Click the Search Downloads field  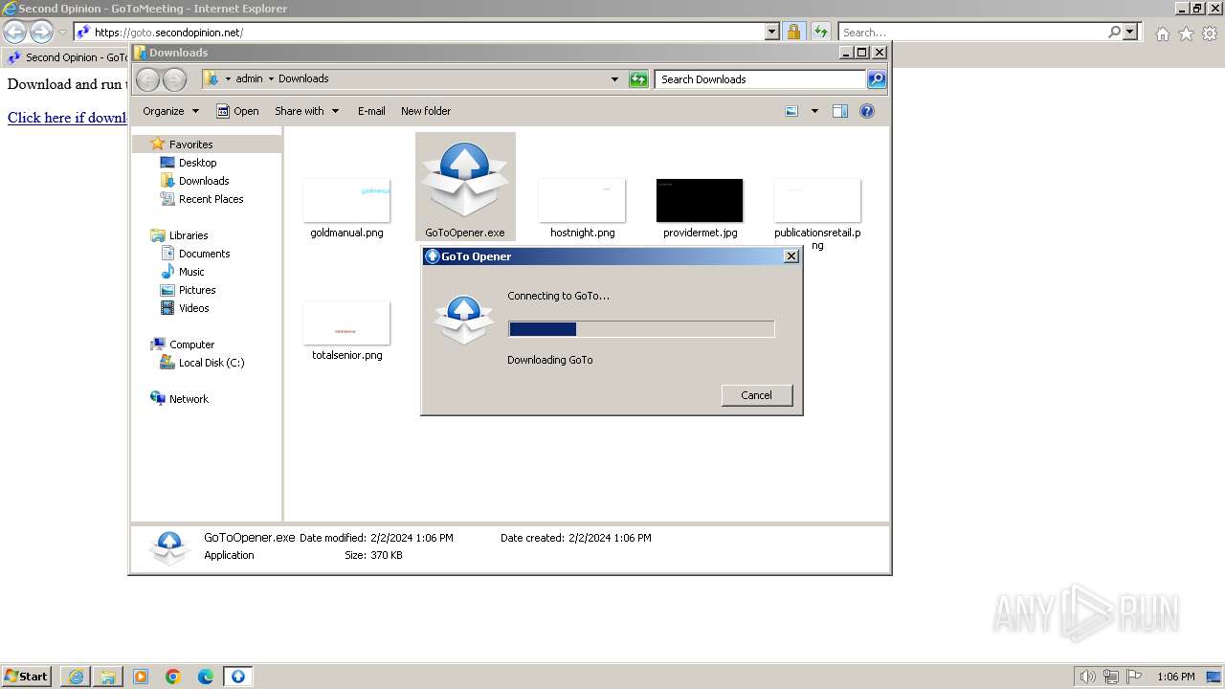pos(761,79)
